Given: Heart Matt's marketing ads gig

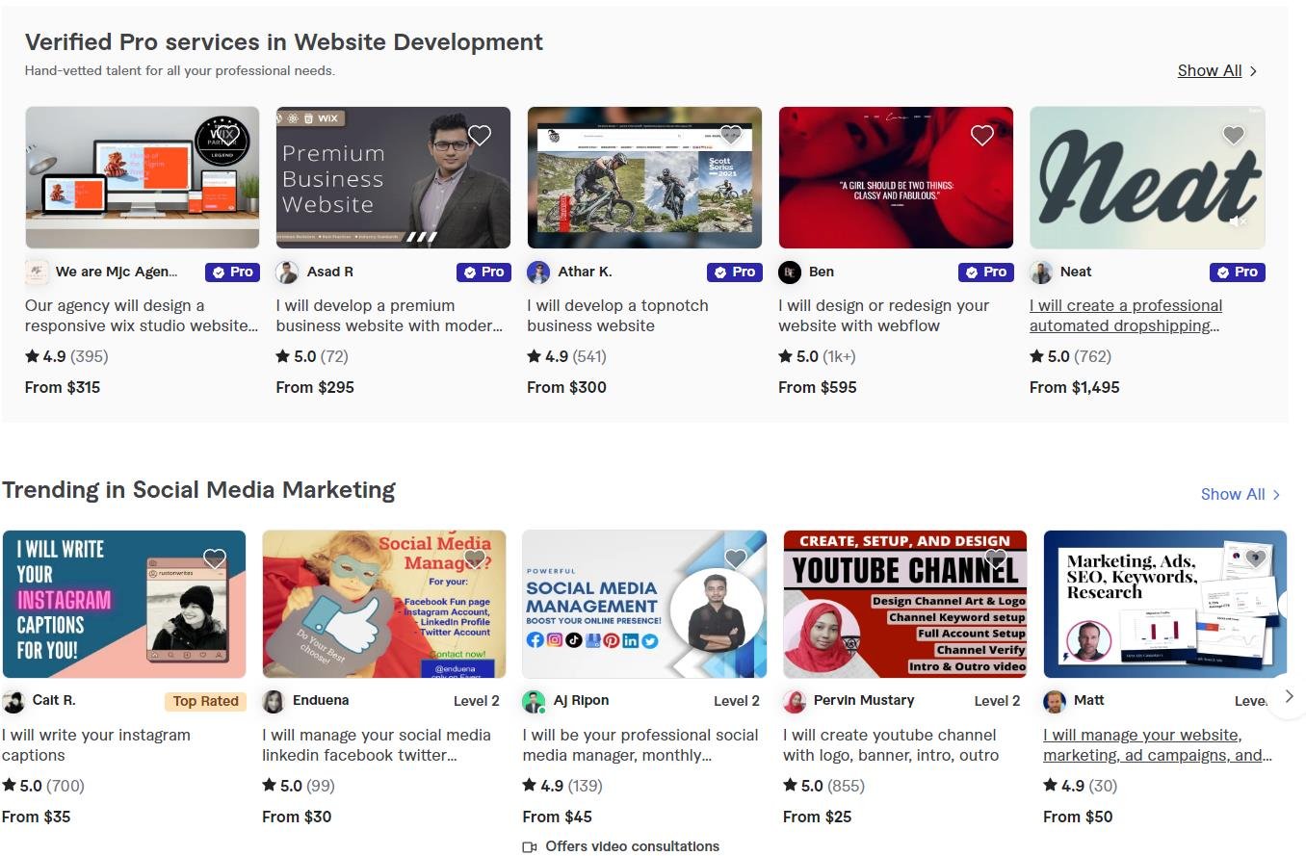Looking at the screenshot, I should click(1256, 558).
